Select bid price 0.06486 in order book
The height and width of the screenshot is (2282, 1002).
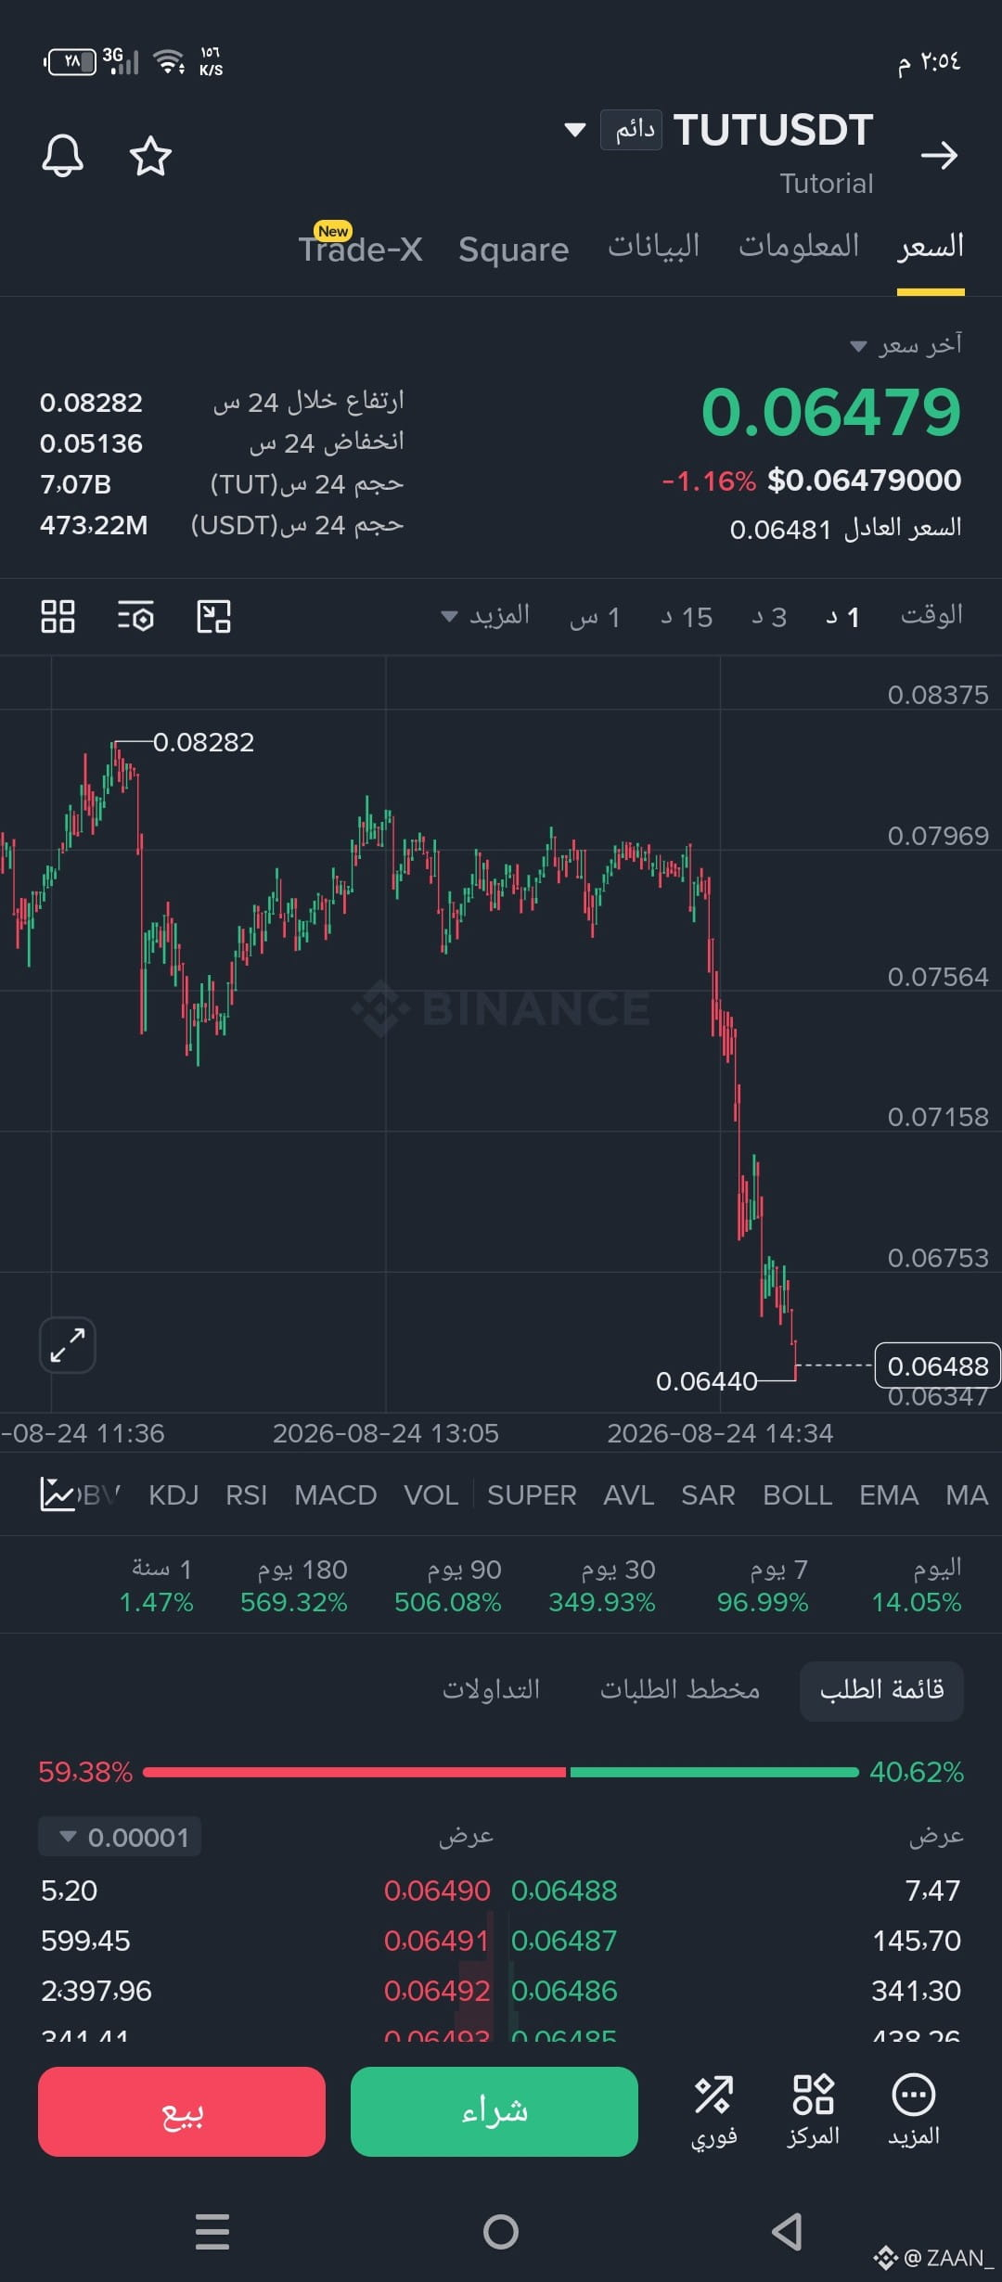(x=564, y=1991)
